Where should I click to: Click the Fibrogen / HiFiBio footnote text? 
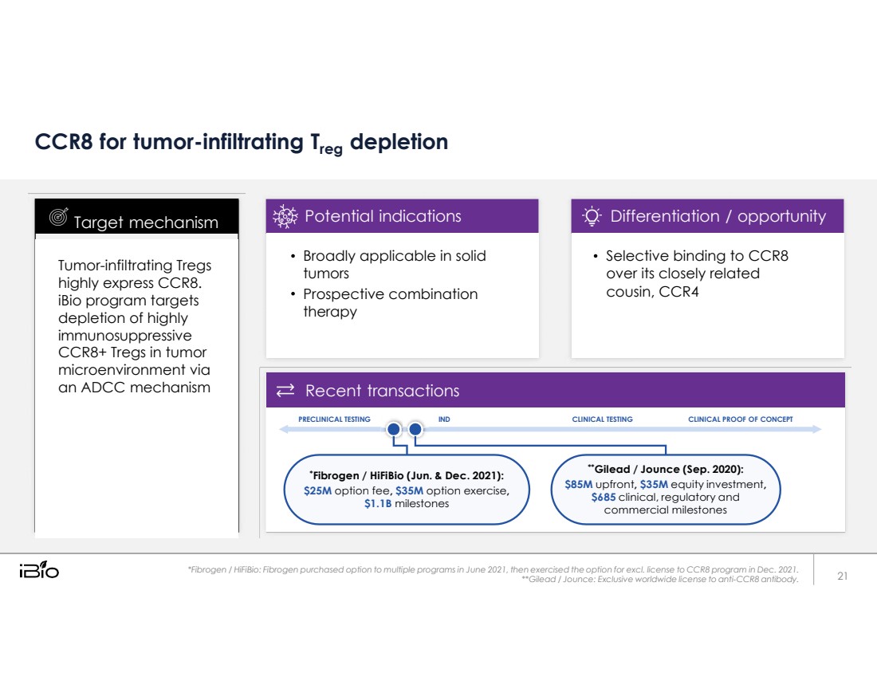pos(493,569)
